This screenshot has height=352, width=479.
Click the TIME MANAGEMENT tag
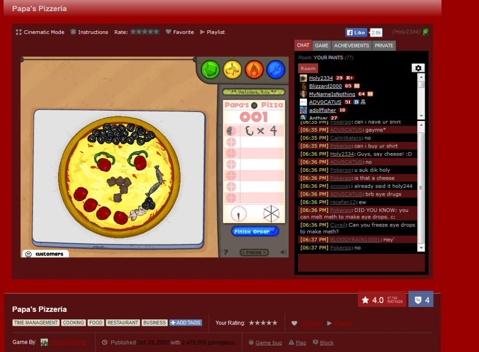coord(36,323)
